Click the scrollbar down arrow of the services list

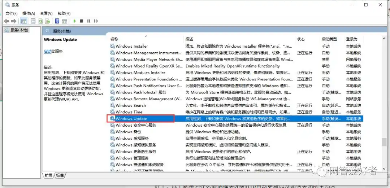click(x=384, y=169)
